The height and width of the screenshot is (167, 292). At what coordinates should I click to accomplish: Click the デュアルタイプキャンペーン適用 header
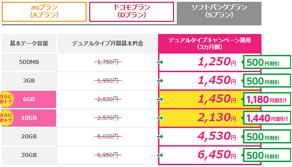point(210,44)
